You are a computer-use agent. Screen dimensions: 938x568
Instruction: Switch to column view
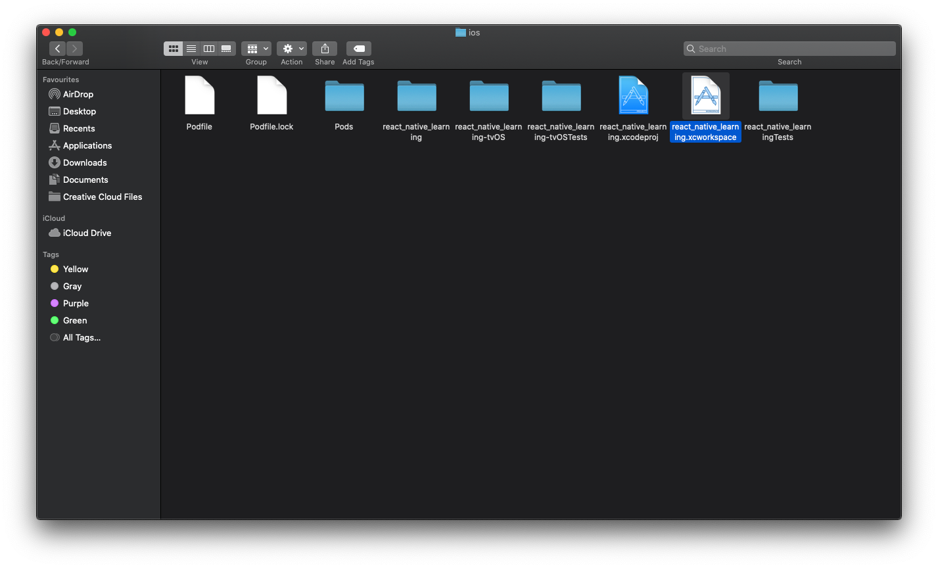[x=209, y=49]
